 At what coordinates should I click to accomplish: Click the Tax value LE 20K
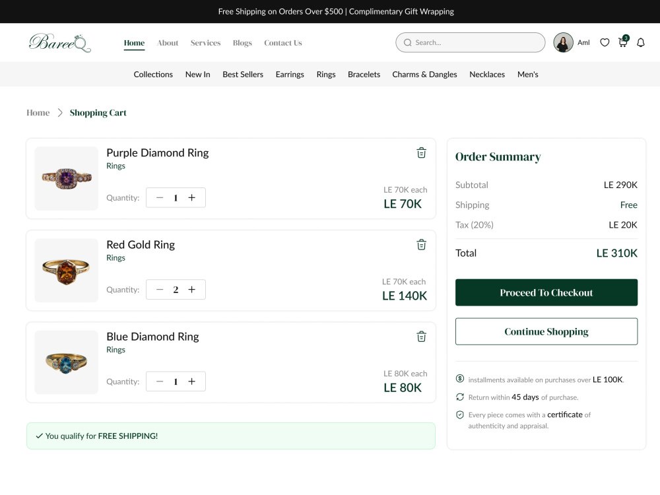[x=623, y=225]
